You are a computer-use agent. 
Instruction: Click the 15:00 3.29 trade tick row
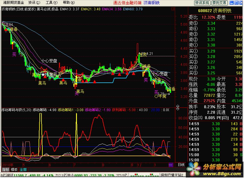point(215,155)
